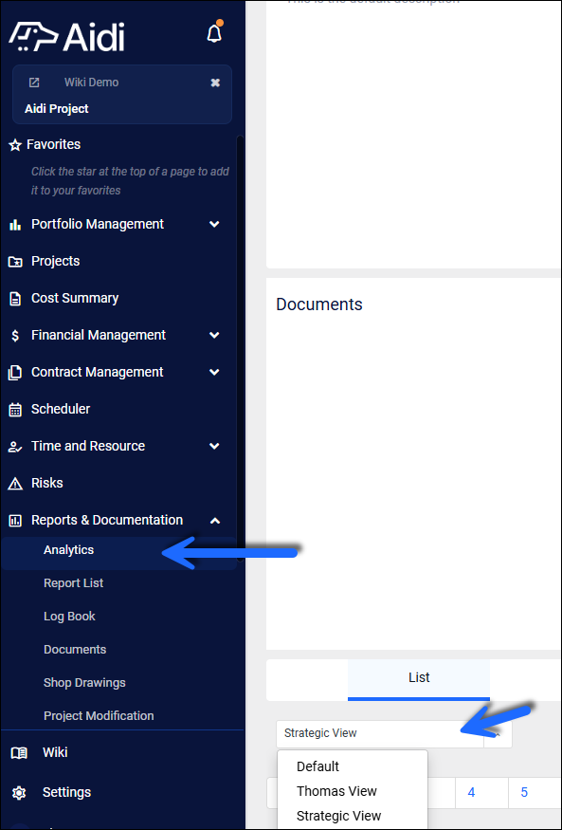The height and width of the screenshot is (830, 562).
Task: Open Cost Summary page
Action: point(75,298)
